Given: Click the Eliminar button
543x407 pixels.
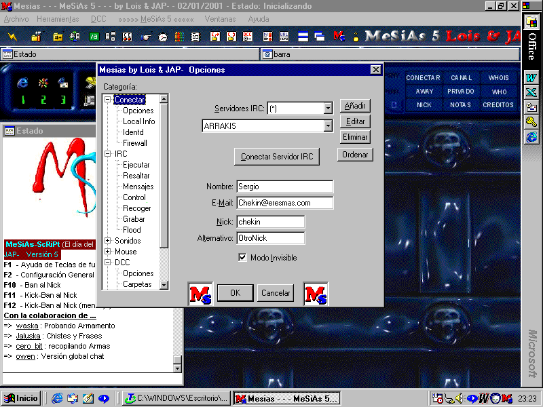Looking at the screenshot, I should coord(355,137).
